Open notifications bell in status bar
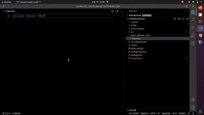 tap(193, 113)
